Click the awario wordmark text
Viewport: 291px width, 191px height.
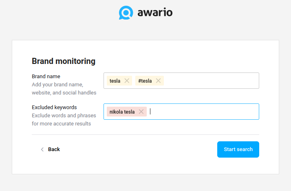155,13
